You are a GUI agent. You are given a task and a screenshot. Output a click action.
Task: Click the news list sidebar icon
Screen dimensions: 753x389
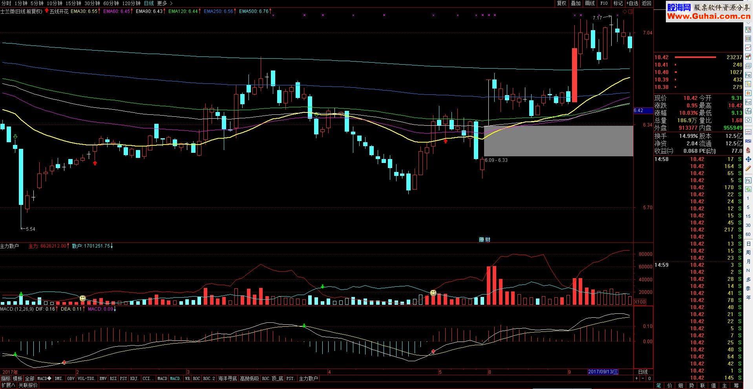(x=748, y=65)
